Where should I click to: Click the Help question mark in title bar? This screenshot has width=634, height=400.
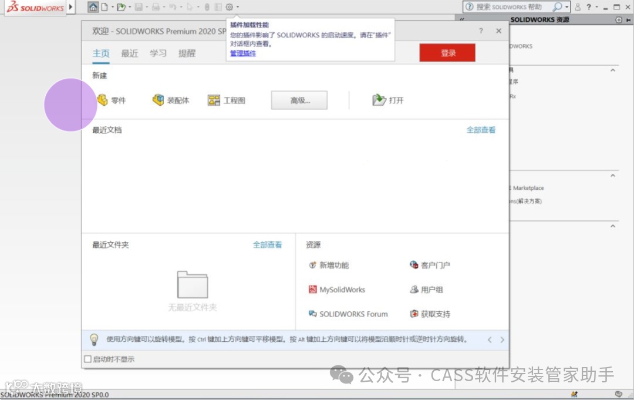589,7
